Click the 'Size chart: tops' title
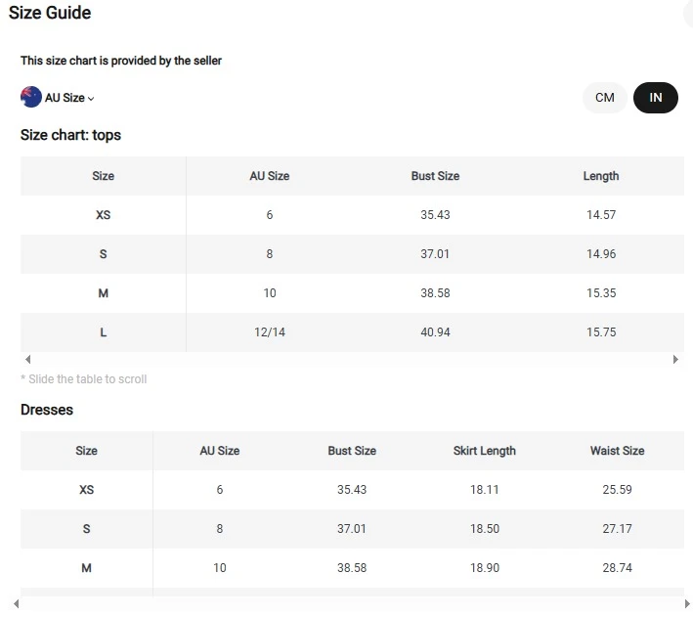Viewport: 693px width, 617px height. (x=70, y=135)
